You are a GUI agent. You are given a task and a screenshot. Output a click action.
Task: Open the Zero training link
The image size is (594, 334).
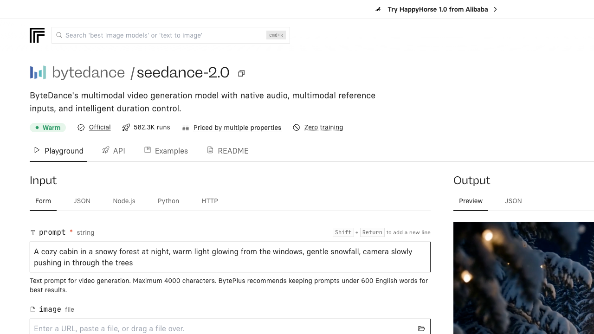click(x=323, y=127)
